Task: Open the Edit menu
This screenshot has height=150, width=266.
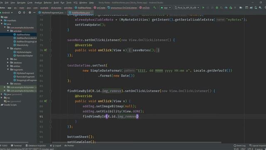Action: [x=7, y=2]
